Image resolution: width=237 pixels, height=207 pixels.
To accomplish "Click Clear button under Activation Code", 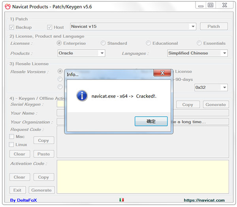I will [20, 177].
